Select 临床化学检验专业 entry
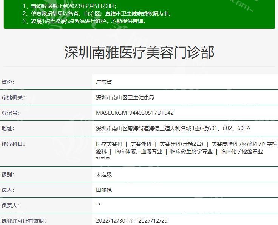 (x=242, y=152)
